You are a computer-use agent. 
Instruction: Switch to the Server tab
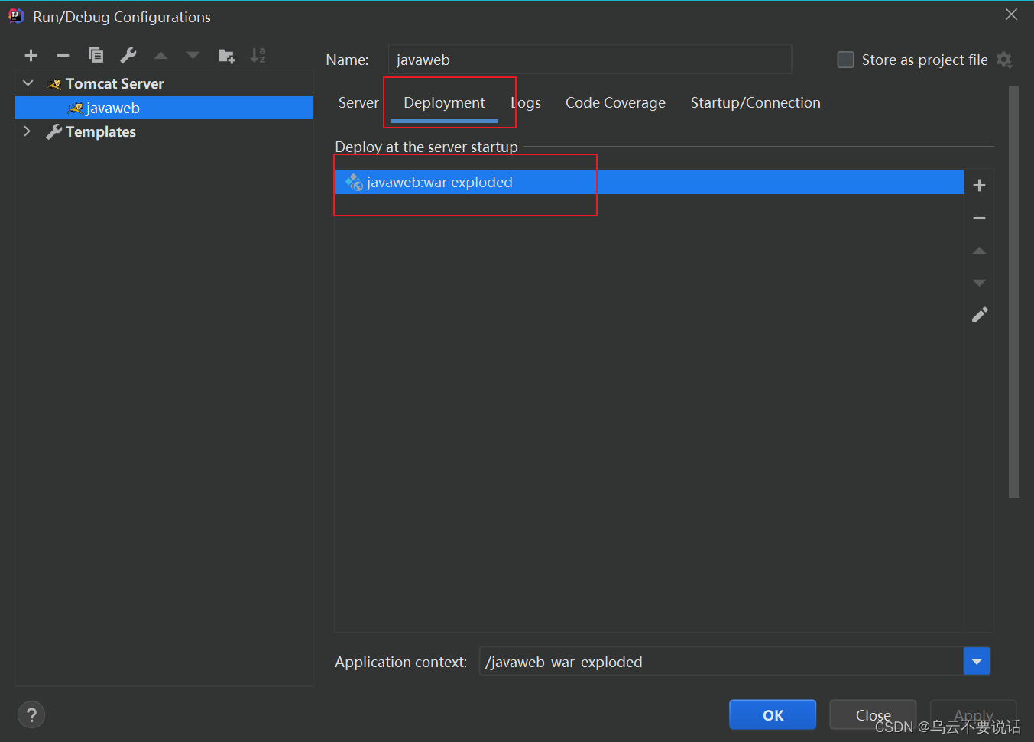tap(358, 102)
